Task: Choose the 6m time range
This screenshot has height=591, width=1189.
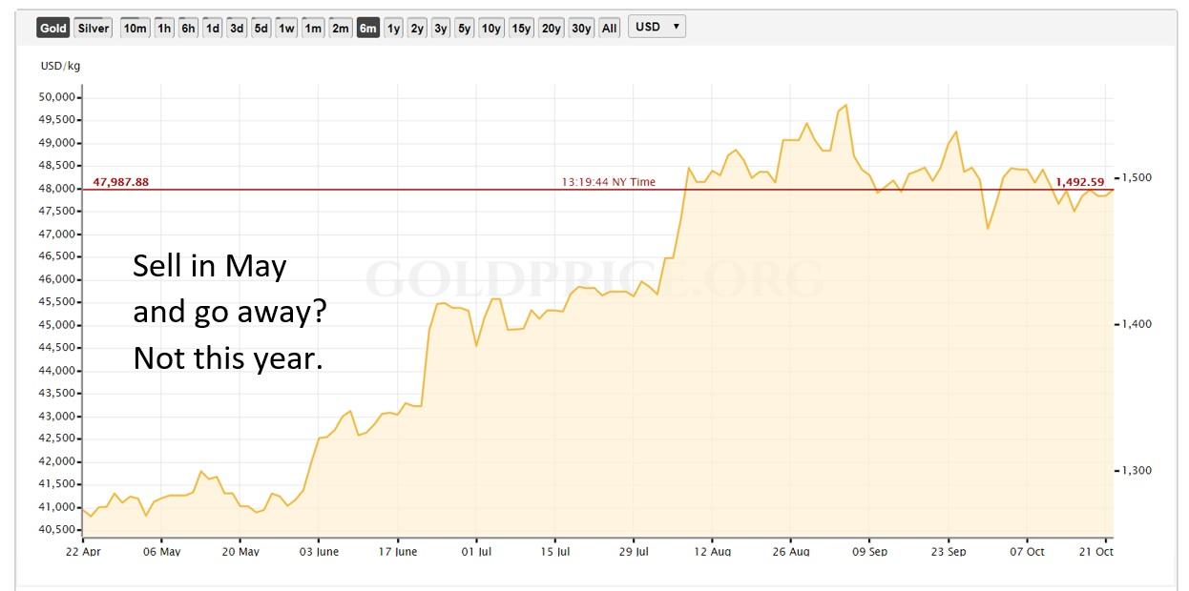Action: coord(367,28)
